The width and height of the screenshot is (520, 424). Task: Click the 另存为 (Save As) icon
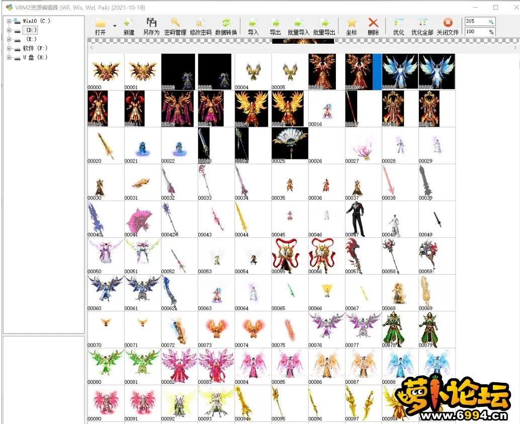[x=151, y=23]
